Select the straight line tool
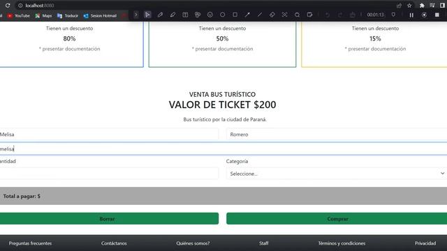Screen dimensions: 447x251 pos(260,15)
